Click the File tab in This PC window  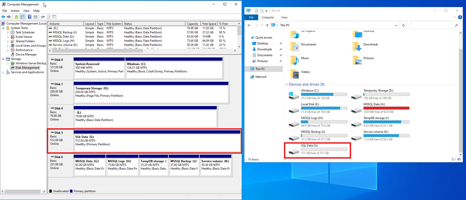(251, 18)
